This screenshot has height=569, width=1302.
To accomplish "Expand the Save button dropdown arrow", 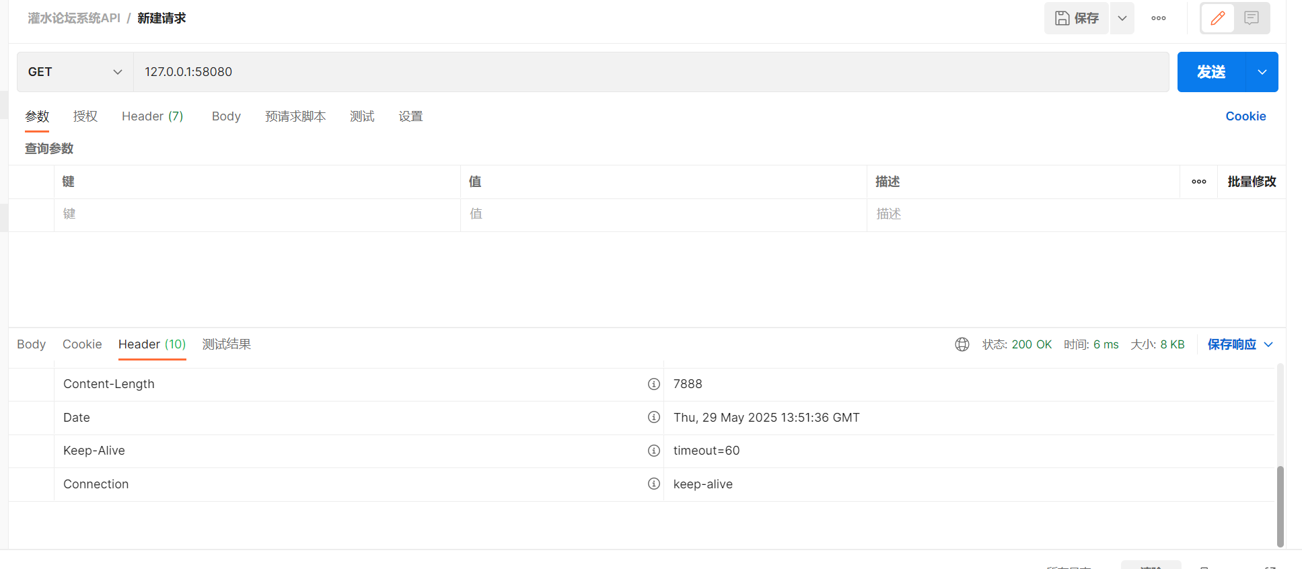I will [1122, 18].
